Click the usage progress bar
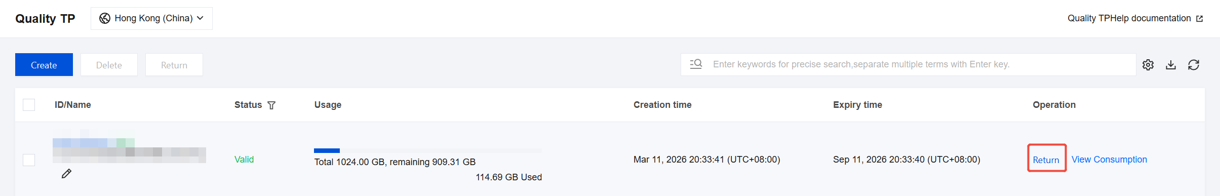This screenshot has width=1220, height=196. click(427, 150)
